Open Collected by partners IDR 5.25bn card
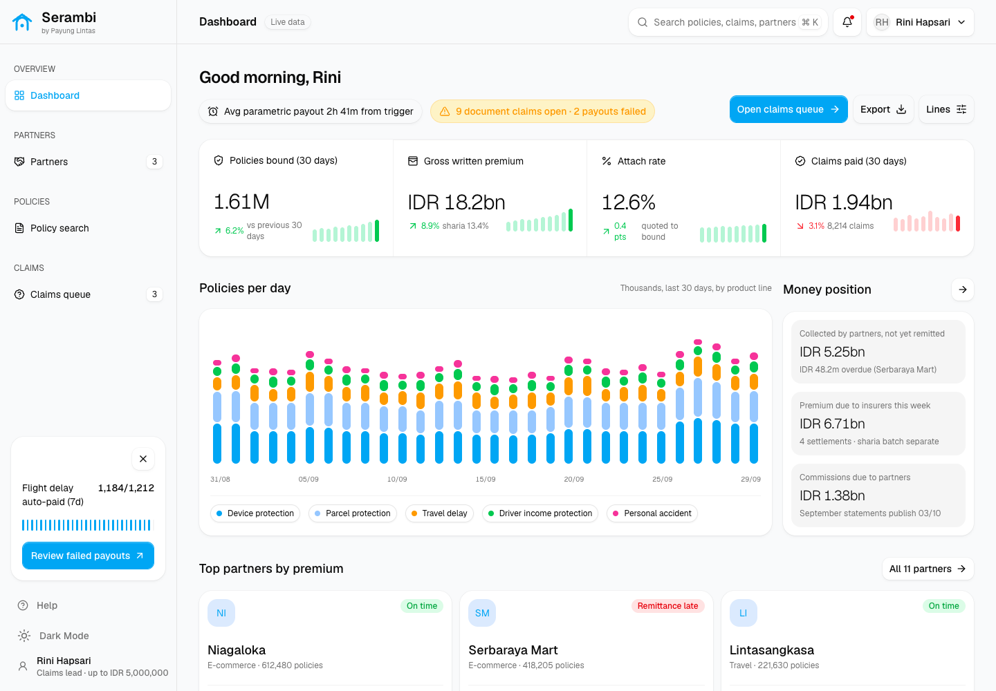The height and width of the screenshot is (691, 996). (x=878, y=352)
